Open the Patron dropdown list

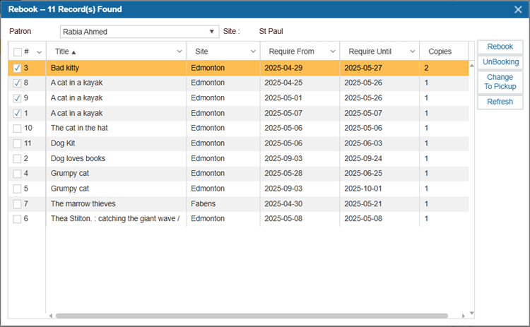[211, 32]
